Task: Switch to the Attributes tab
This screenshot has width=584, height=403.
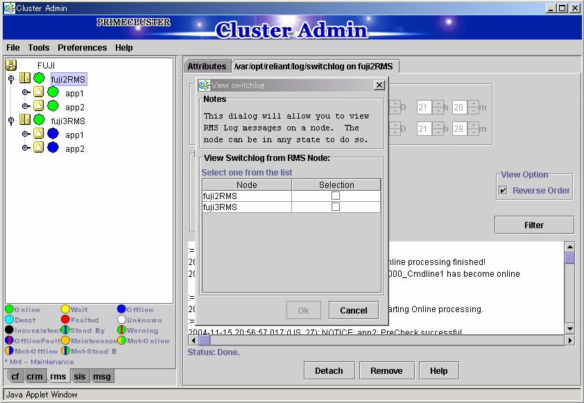Action: tap(207, 67)
